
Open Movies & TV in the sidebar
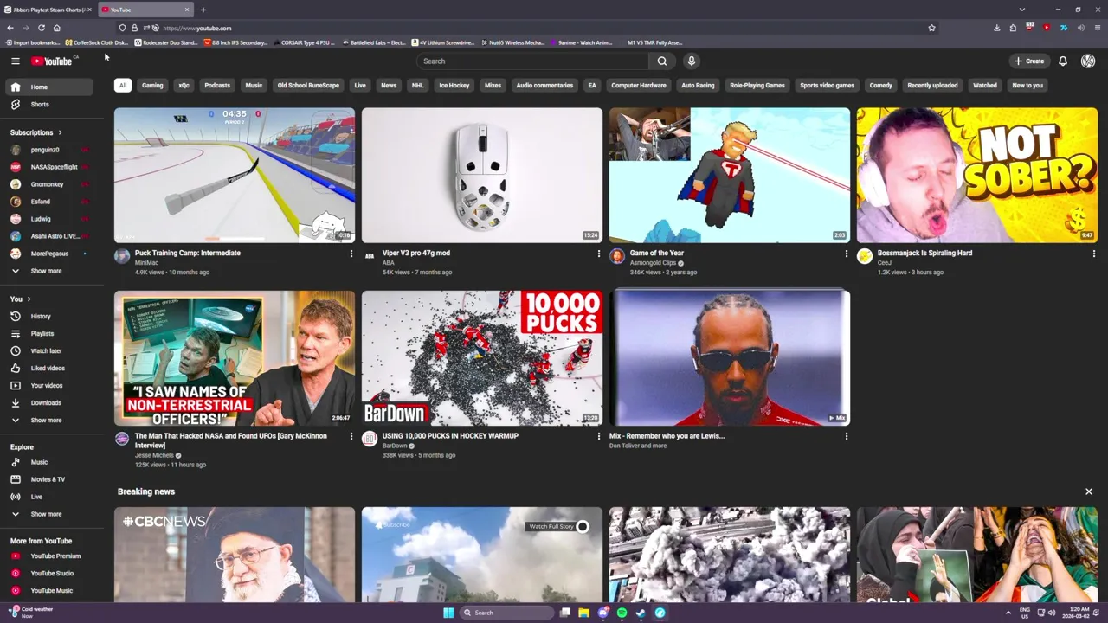click(48, 479)
